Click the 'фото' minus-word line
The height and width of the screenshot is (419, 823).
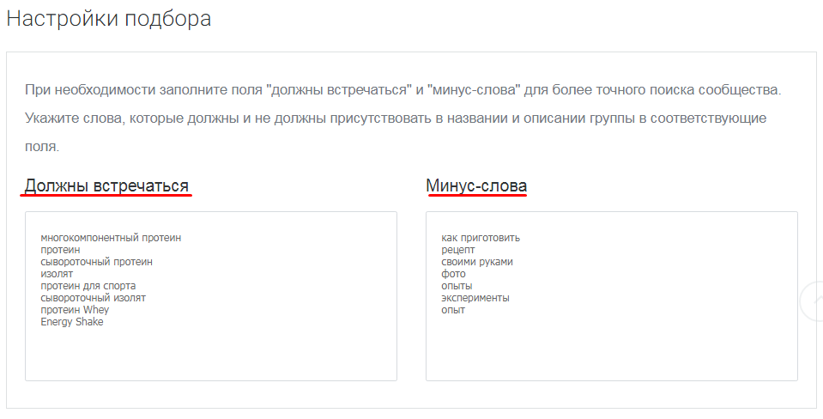coord(453,274)
